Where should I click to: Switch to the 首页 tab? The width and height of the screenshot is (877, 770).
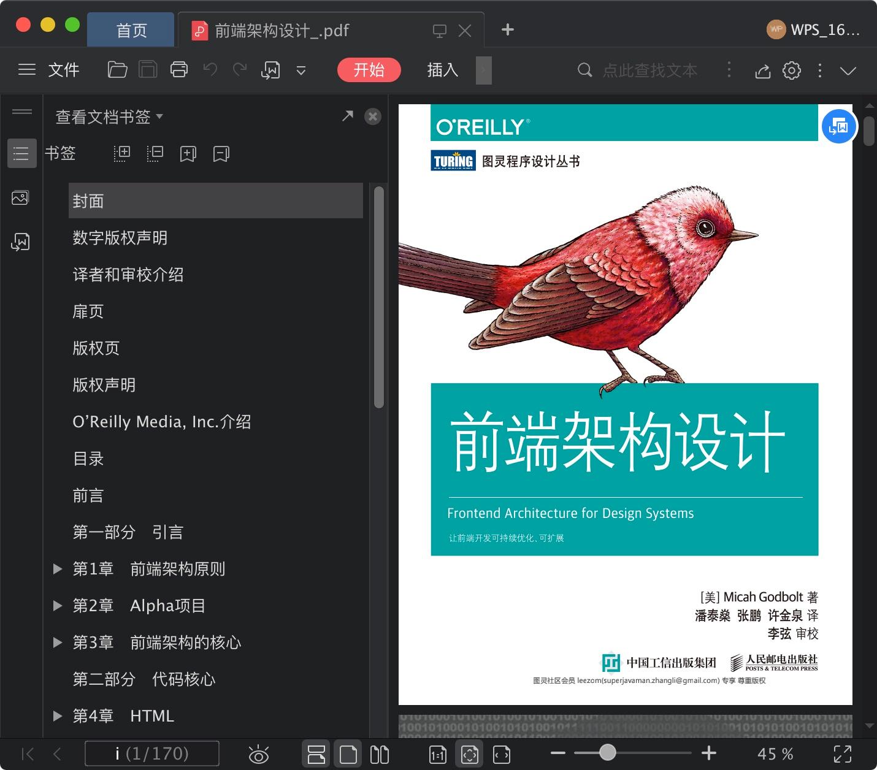(x=131, y=30)
